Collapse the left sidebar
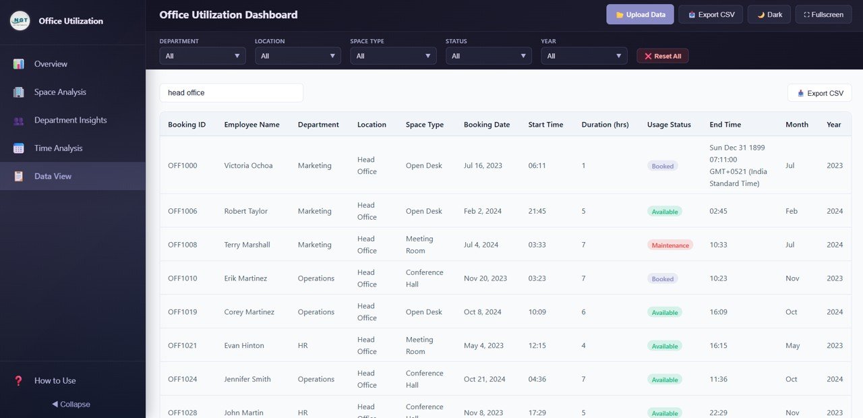The height and width of the screenshot is (418, 863). pyautogui.click(x=70, y=404)
